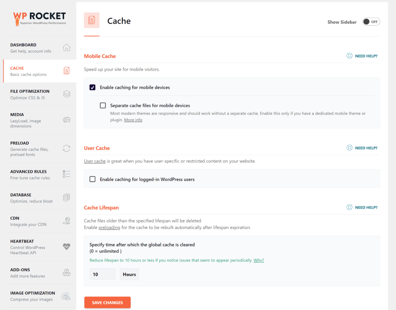
Task: Open Advanced Rules section
Action: (x=40, y=174)
